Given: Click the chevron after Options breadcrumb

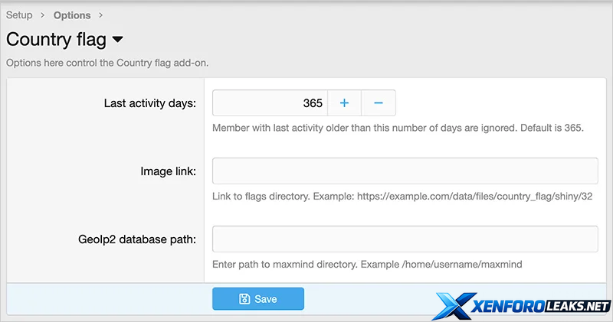Looking at the screenshot, I should tap(101, 15).
